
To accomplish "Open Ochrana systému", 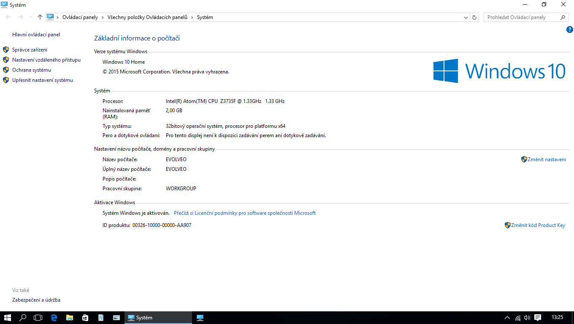I will coord(32,70).
